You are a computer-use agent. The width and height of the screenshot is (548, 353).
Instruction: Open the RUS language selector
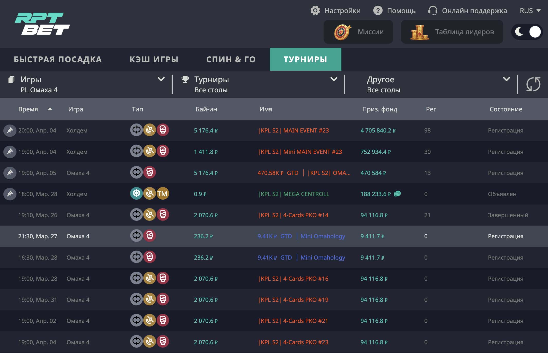(x=530, y=11)
